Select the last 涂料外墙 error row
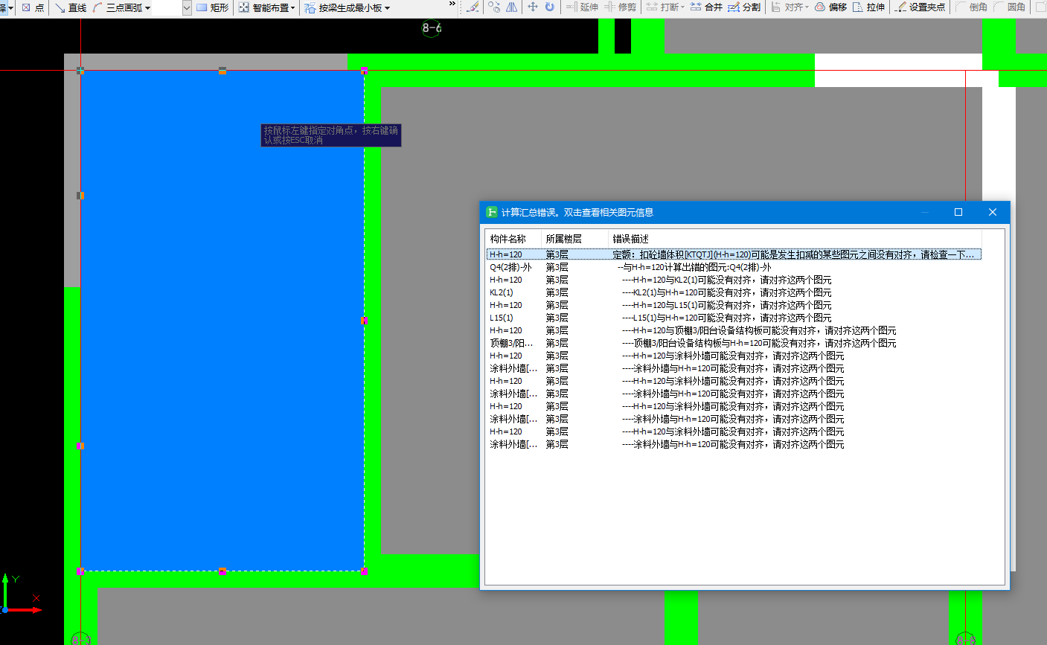 tap(734, 444)
